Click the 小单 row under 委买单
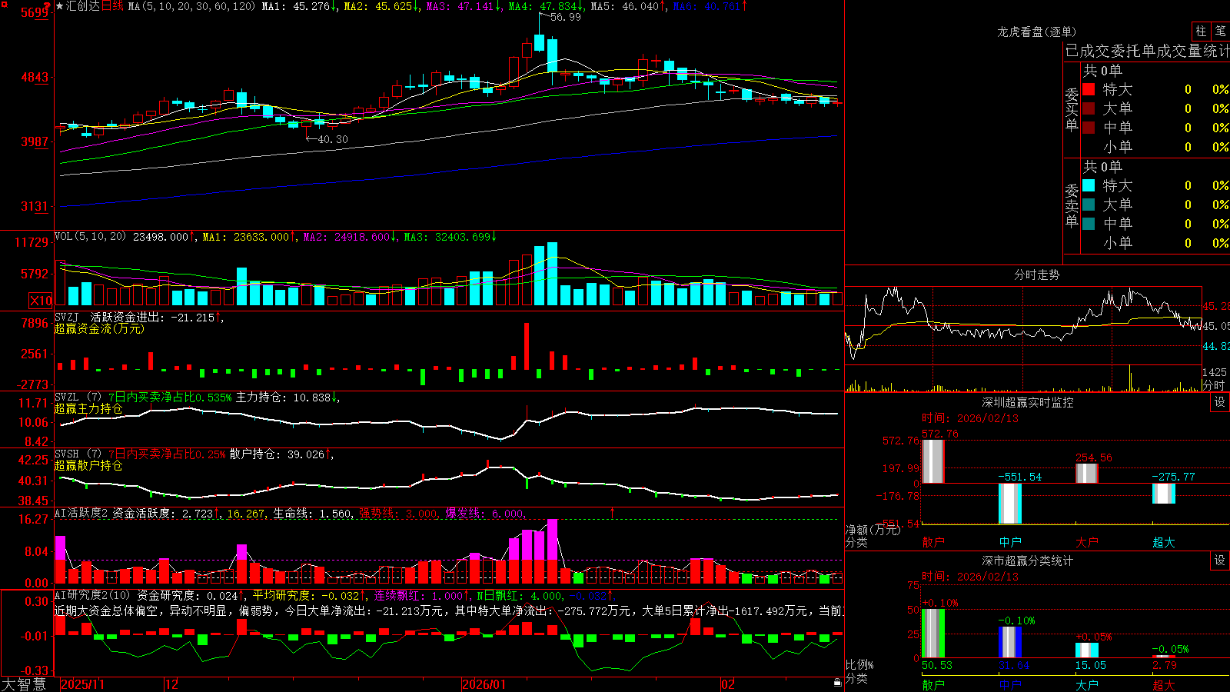 point(1155,147)
